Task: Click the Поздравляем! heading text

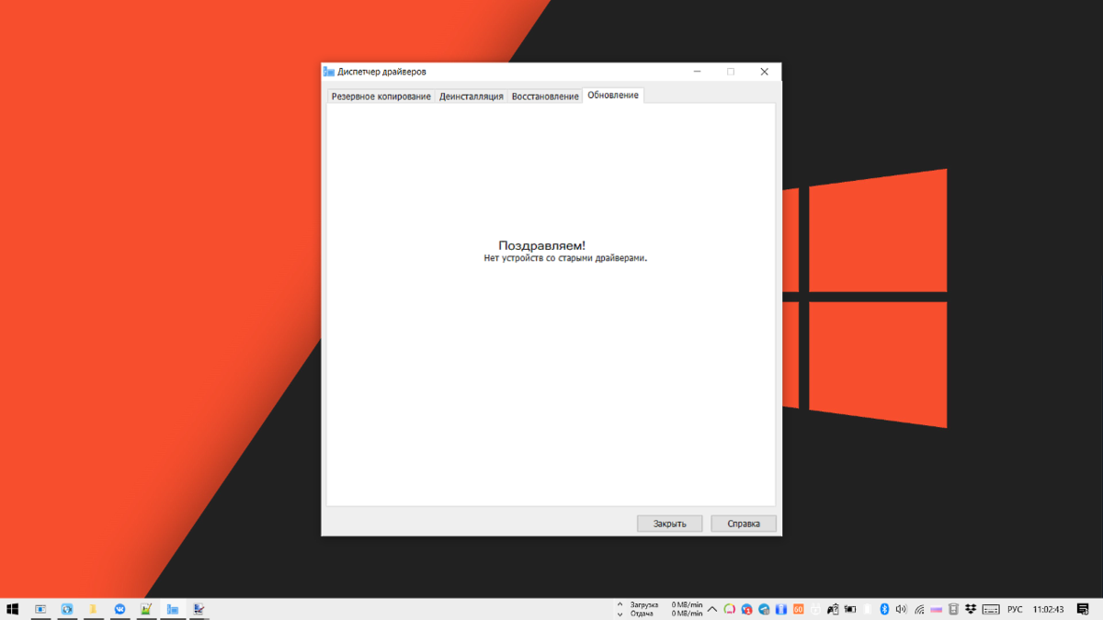Action: point(541,245)
